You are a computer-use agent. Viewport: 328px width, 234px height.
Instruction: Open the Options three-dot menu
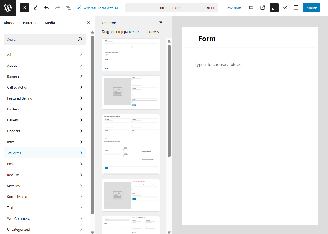click(326, 8)
